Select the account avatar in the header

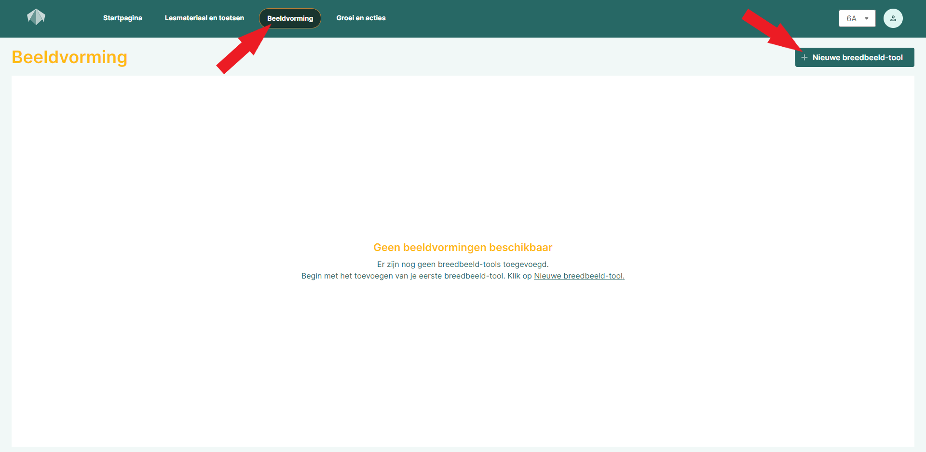(893, 18)
